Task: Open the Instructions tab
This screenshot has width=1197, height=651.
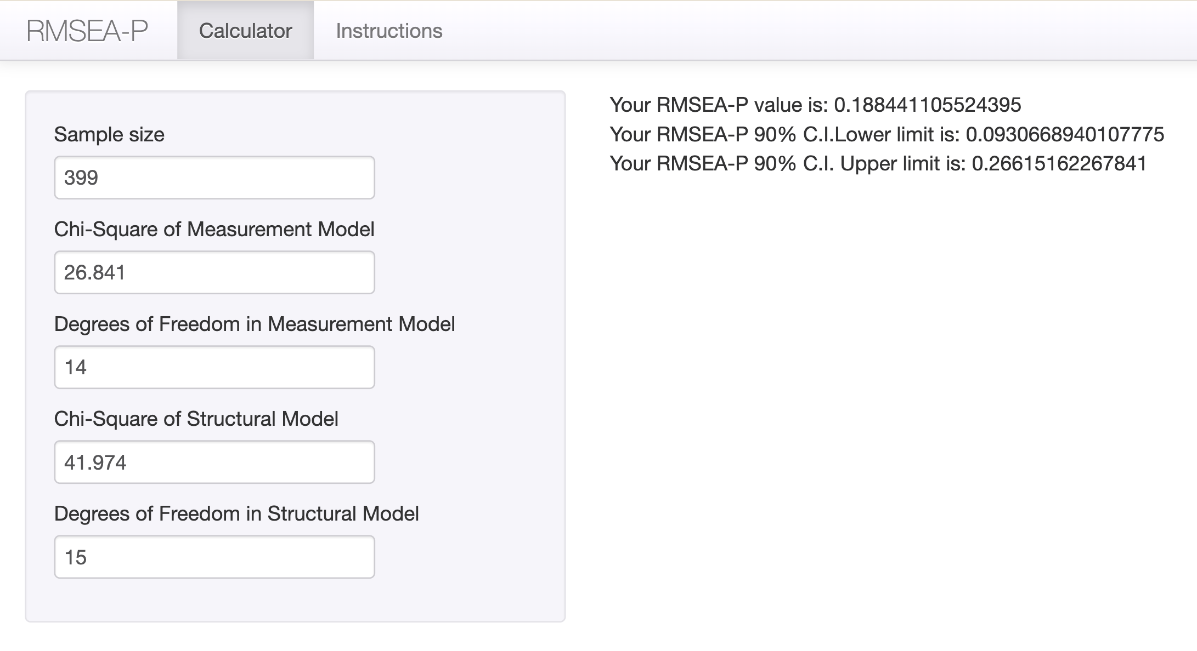Action: pos(389,31)
